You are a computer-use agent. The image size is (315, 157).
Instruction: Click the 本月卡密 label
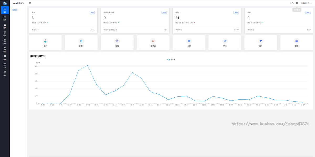click(251, 30)
